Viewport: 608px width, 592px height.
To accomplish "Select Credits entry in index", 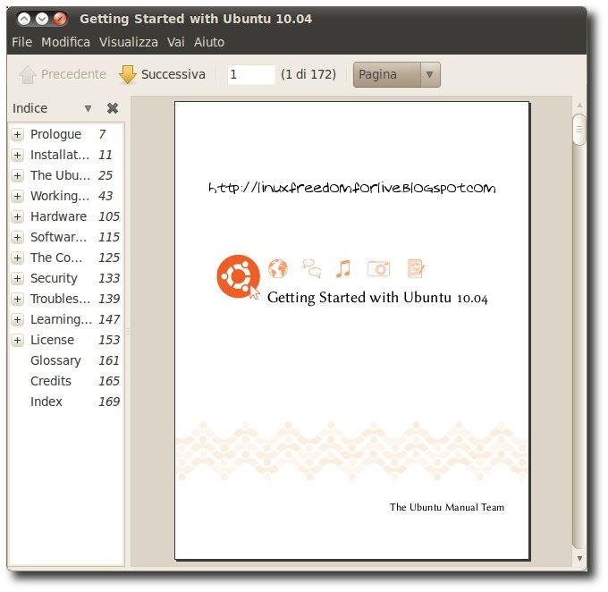I will point(51,381).
